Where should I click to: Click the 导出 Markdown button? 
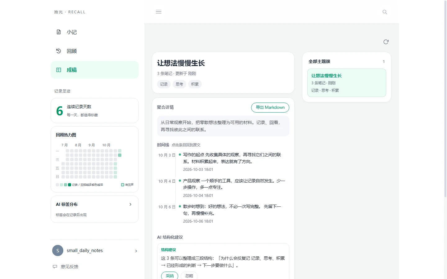tap(270, 108)
